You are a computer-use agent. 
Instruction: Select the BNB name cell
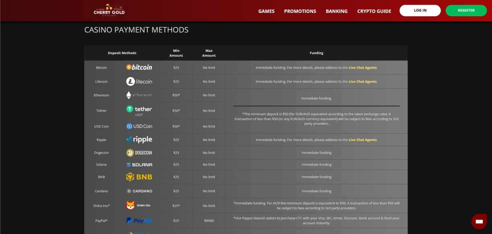(x=101, y=177)
